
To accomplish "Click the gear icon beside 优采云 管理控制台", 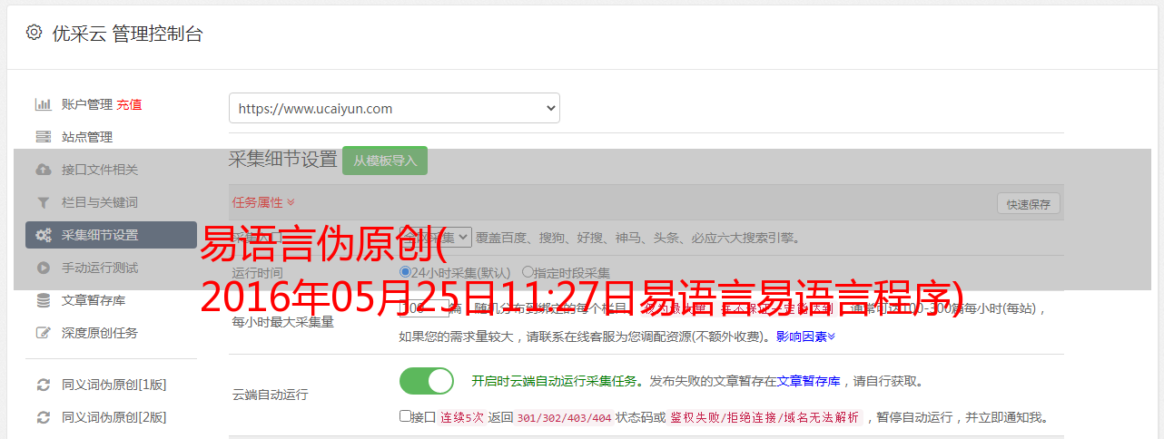I will point(34,33).
